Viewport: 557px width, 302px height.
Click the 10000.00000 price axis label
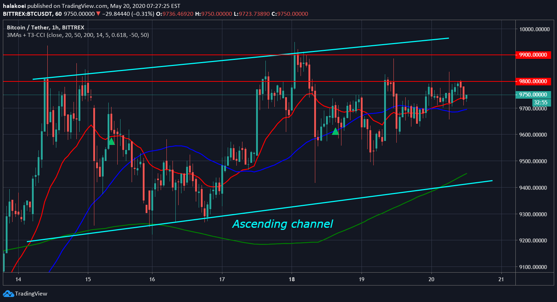534,29
